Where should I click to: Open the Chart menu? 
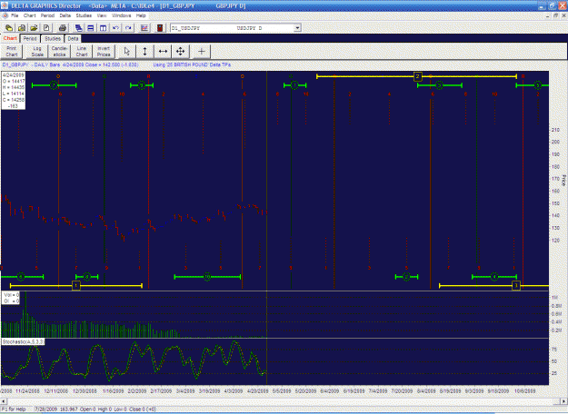click(x=30, y=16)
